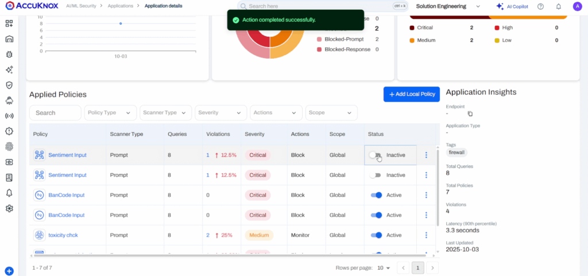This screenshot has width=588, height=276.
Task: Open the toxicity chck policy link
Action: tap(63, 235)
